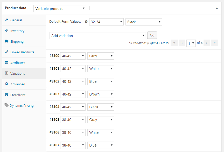
Task: Click the wrench icon beside General
Action: pyautogui.click(x=6, y=20)
